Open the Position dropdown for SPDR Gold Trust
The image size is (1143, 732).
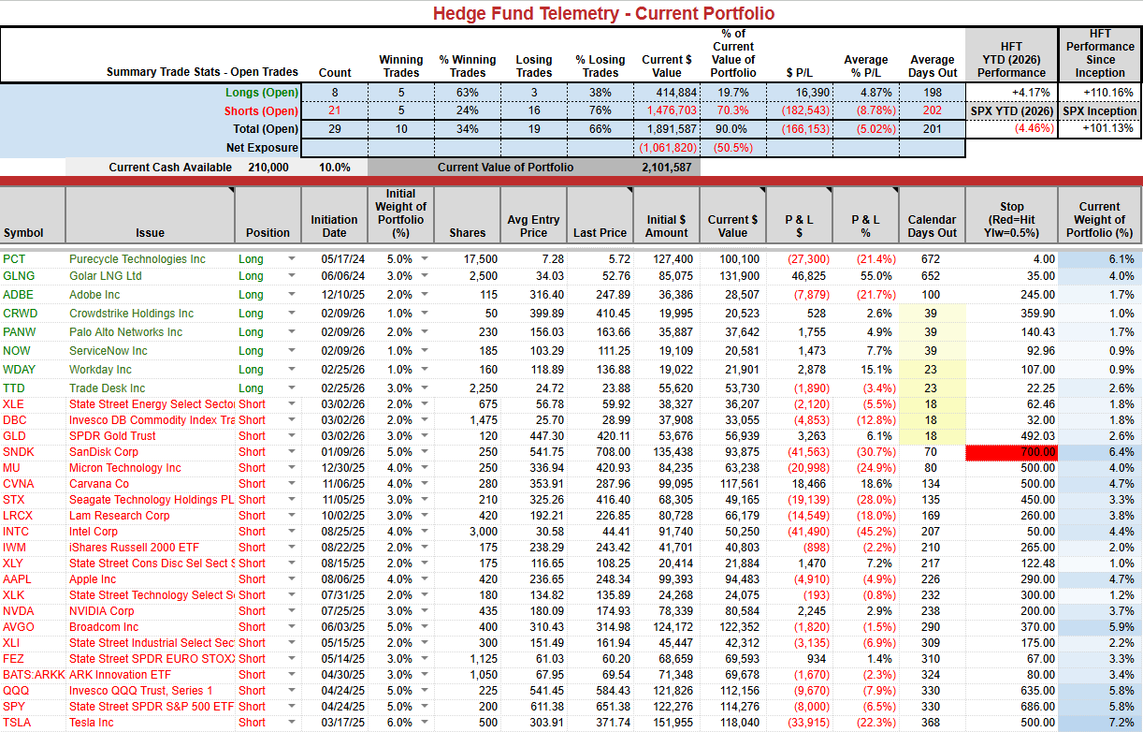click(x=291, y=436)
